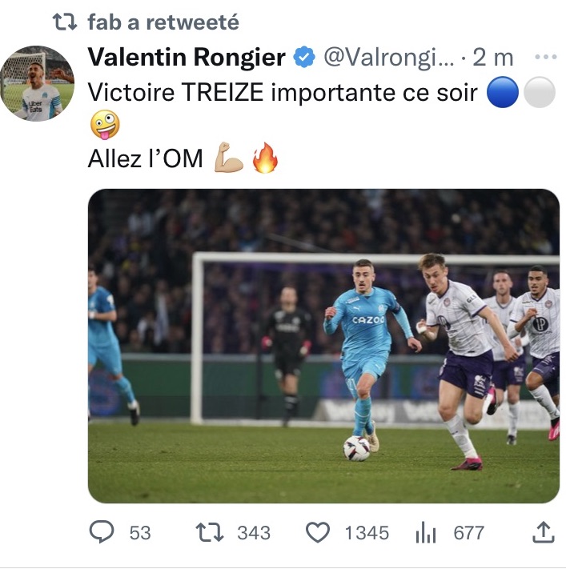566x573 pixels.
Task: Open Valentin Rongier's profile avatar
Action: point(37,83)
